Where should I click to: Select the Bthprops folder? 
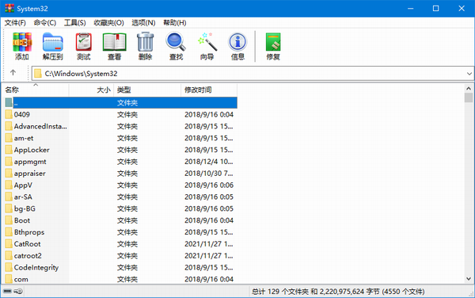point(29,232)
